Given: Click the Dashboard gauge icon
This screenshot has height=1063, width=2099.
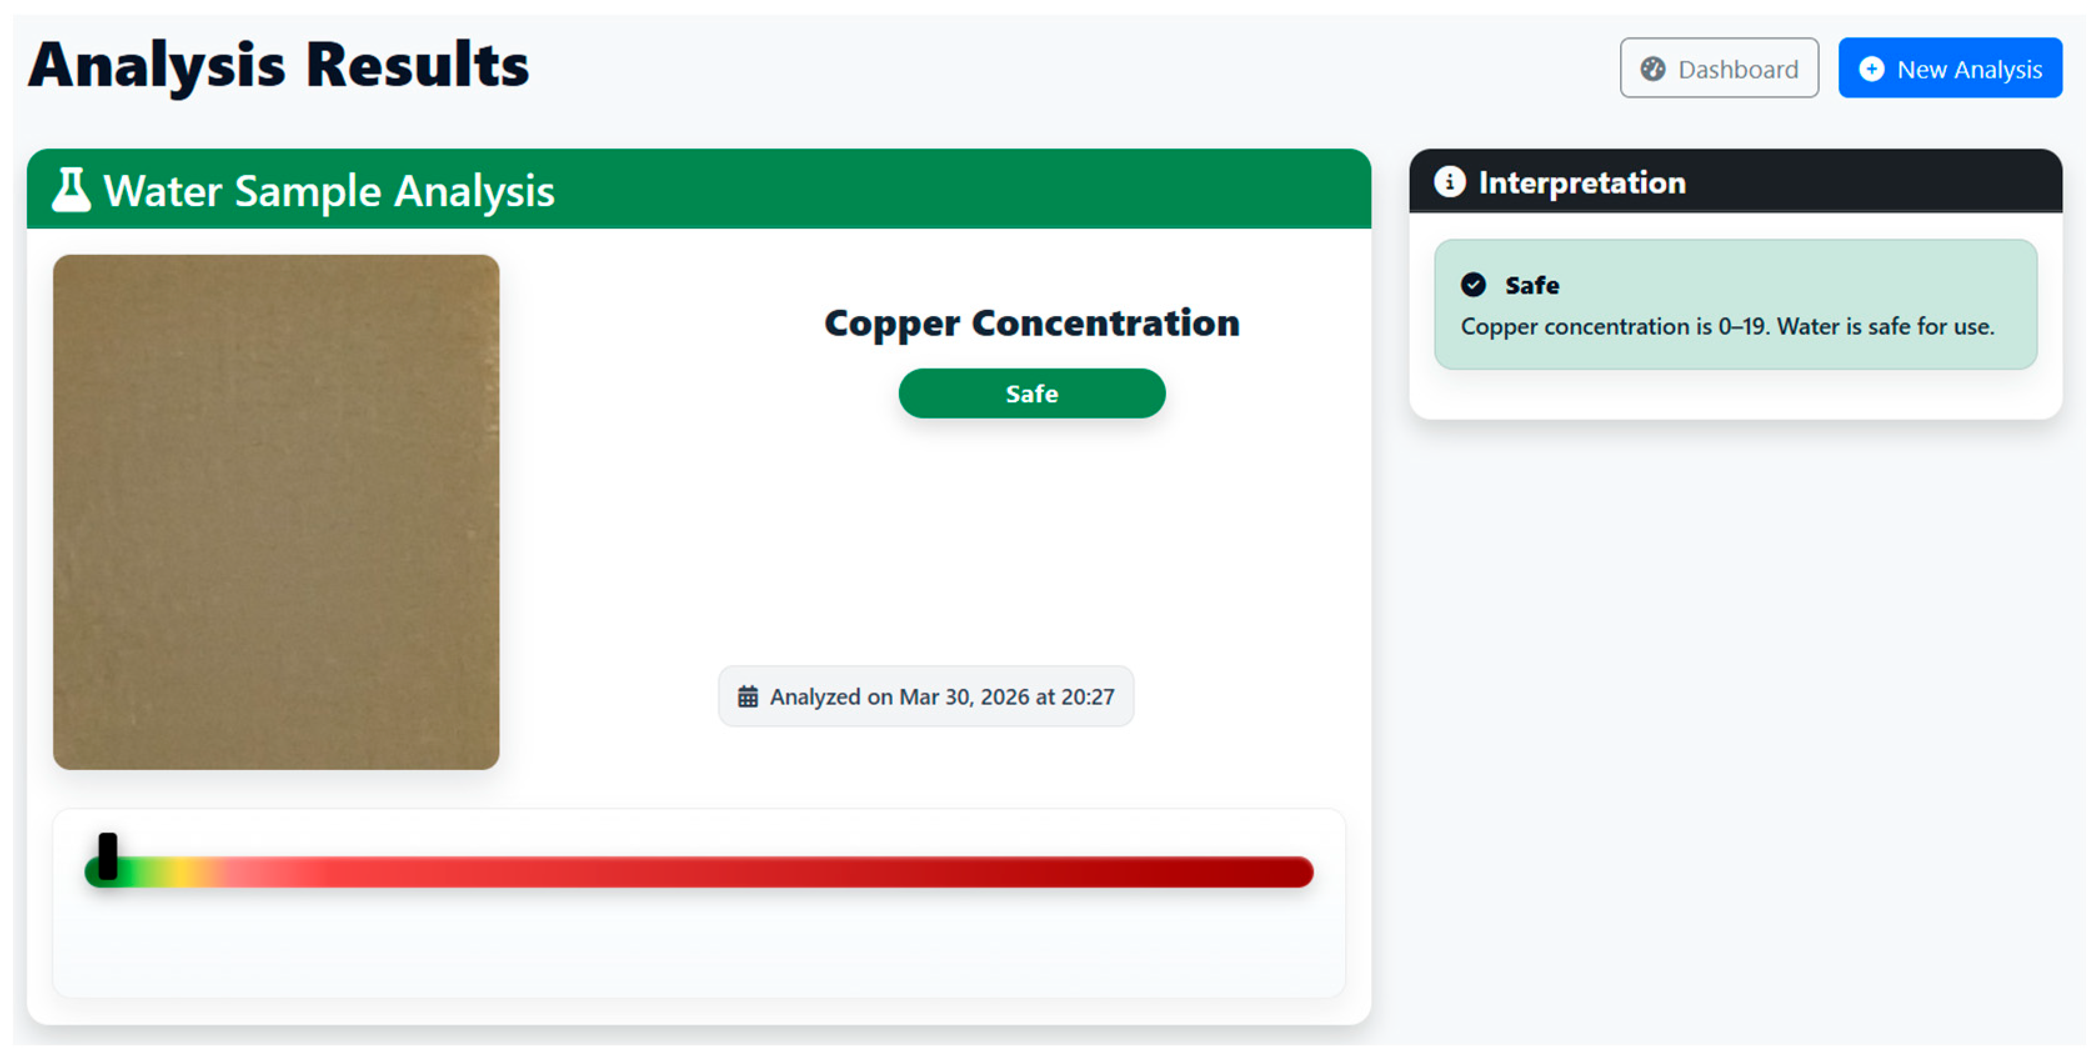Looking at the screenshot, I should pos(1652,69).
